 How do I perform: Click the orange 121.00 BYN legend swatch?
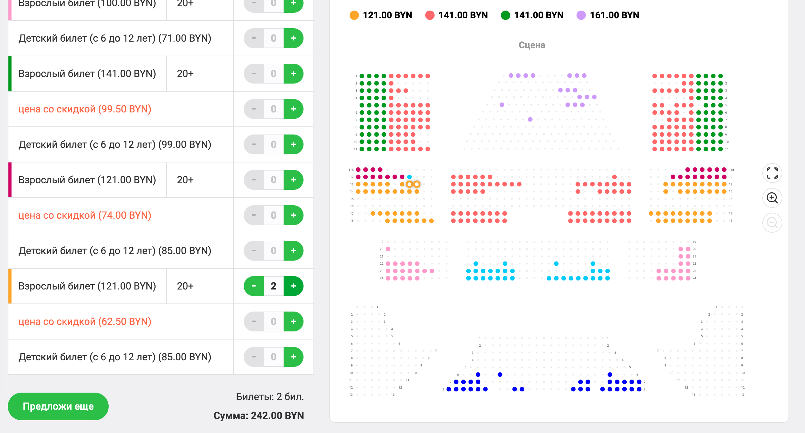pos(354,15)
